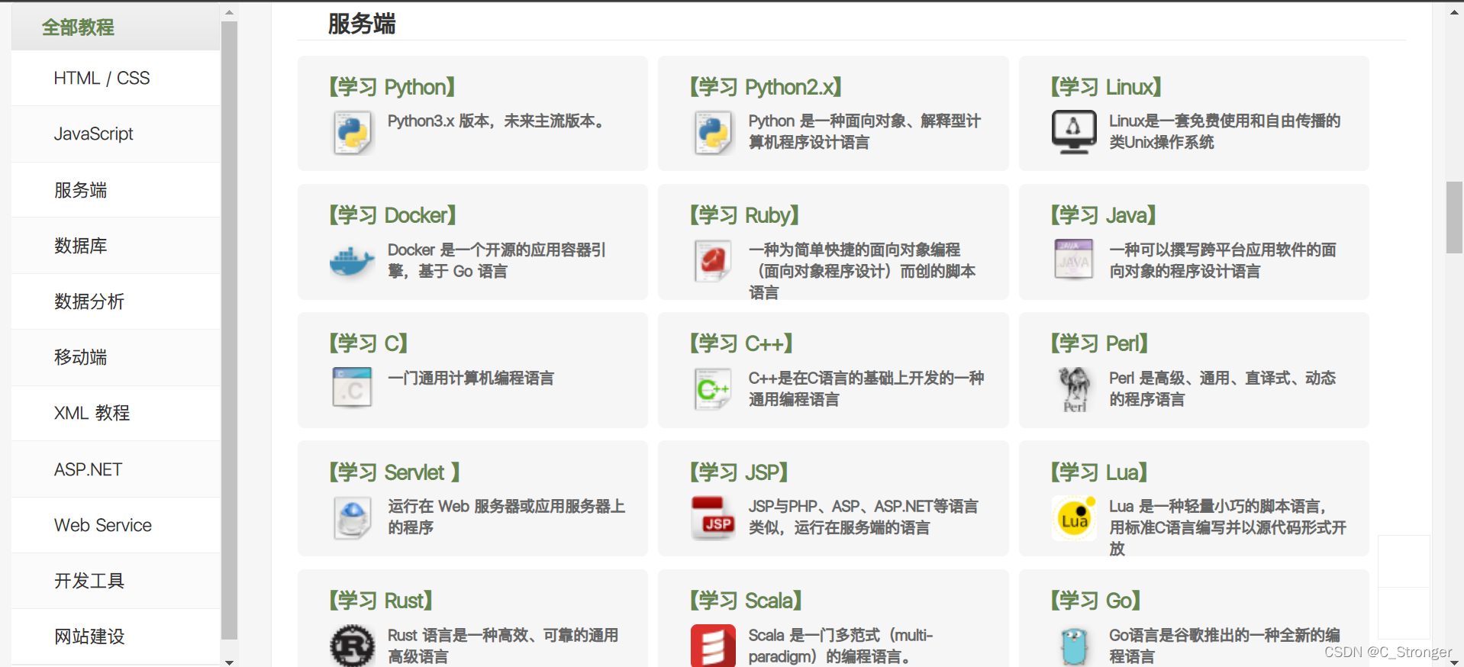The width and height of the screenshot is (1464, 667).
Task: Open the 【学习 C】 tutorial link
Action: click(x=368, y=343)
